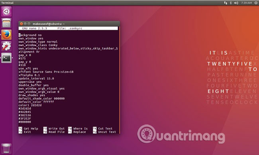The image size is (259, 155).
Task: Click the '#575' comment line
Action: (x=22, y=58)
